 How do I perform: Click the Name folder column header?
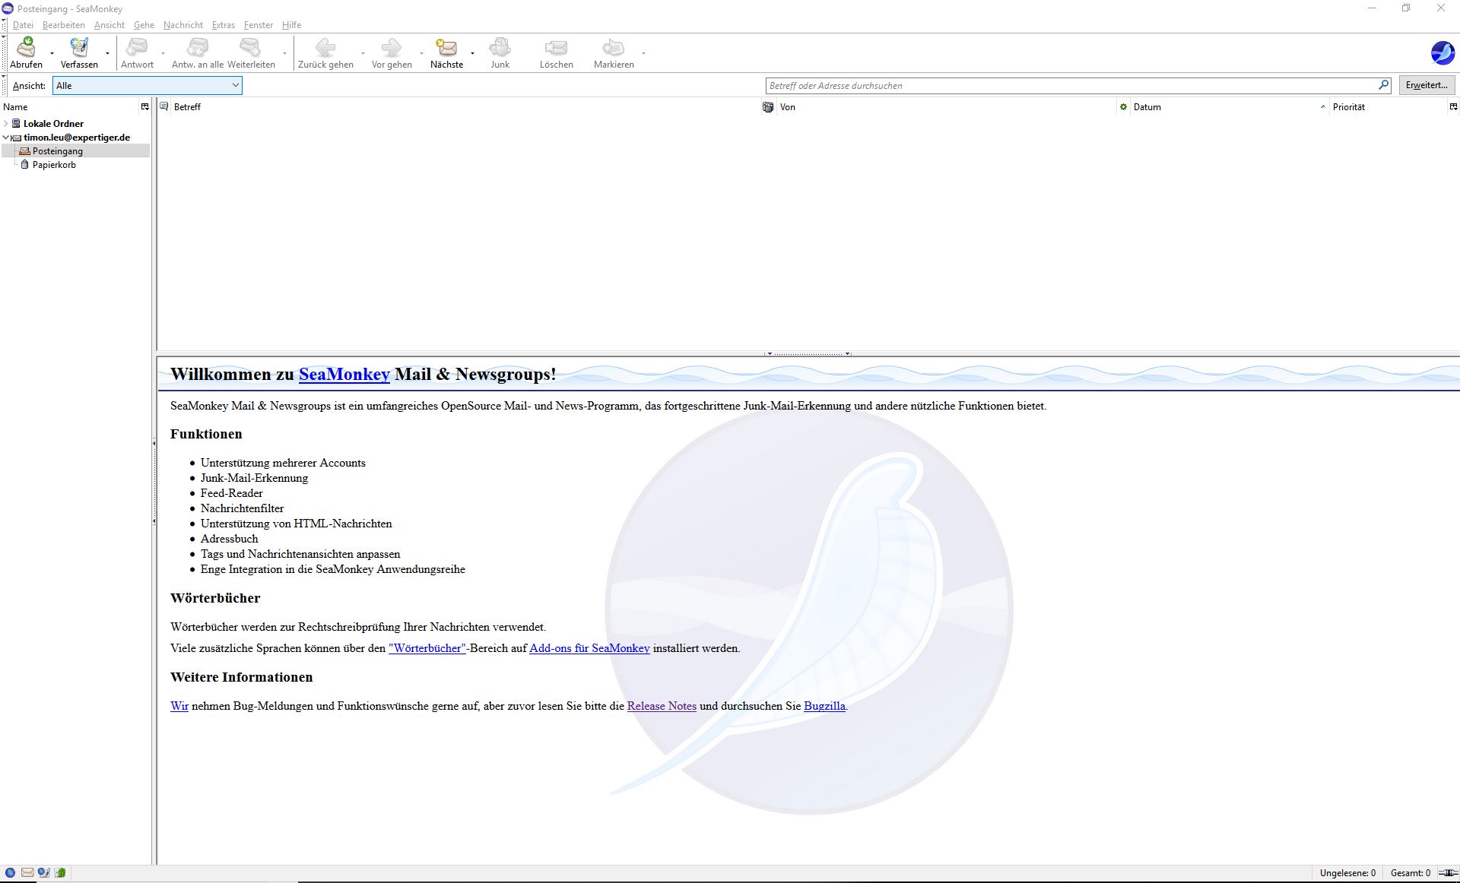coord(70,107)
